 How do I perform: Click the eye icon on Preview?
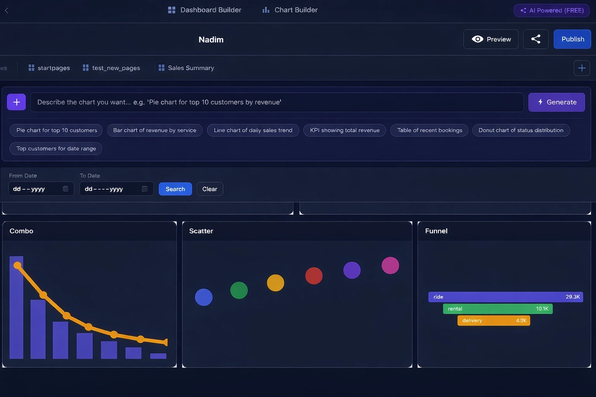tap(477, 39)
